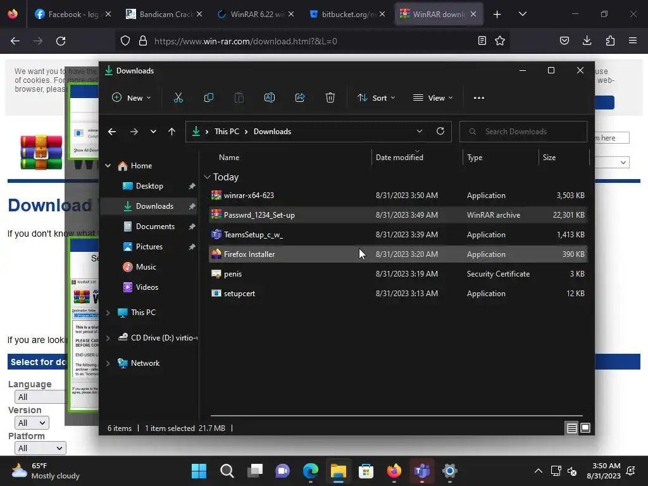Open the See more (three dots) menu
The image size is (648, 486).
(479, 98)
